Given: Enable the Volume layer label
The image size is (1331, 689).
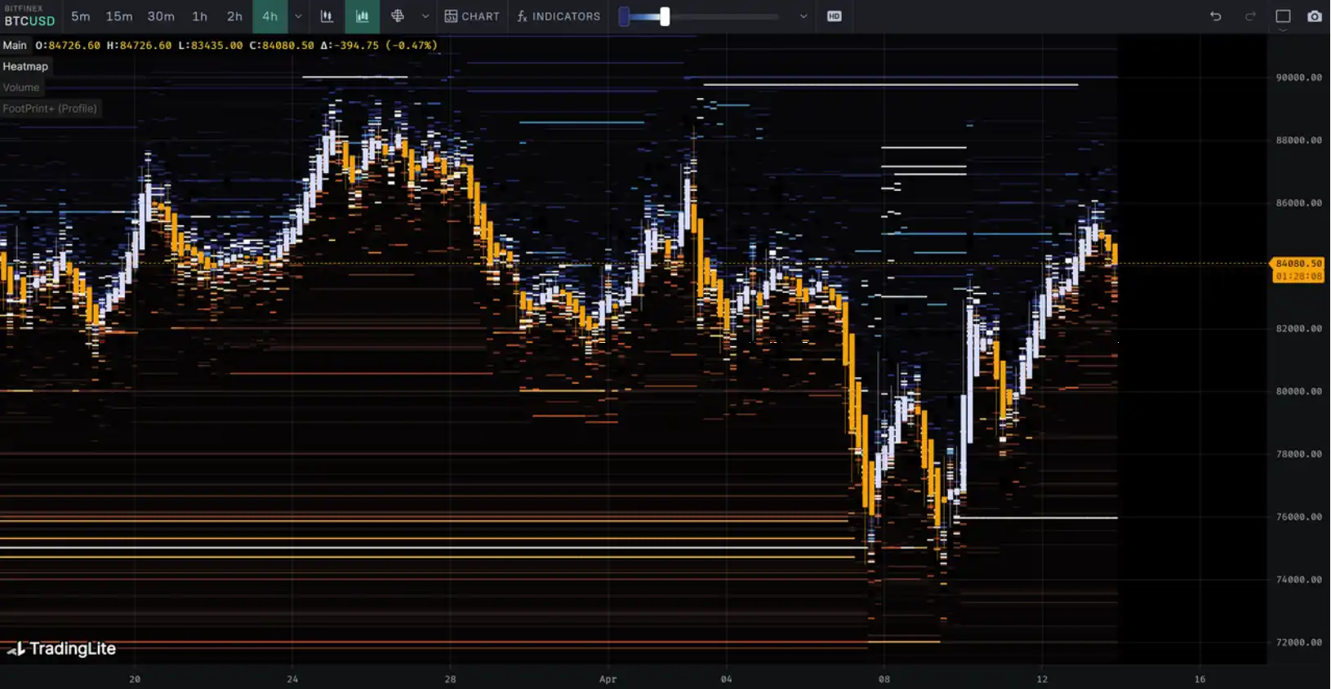Looking at the screenshot, I should point(21,87).
